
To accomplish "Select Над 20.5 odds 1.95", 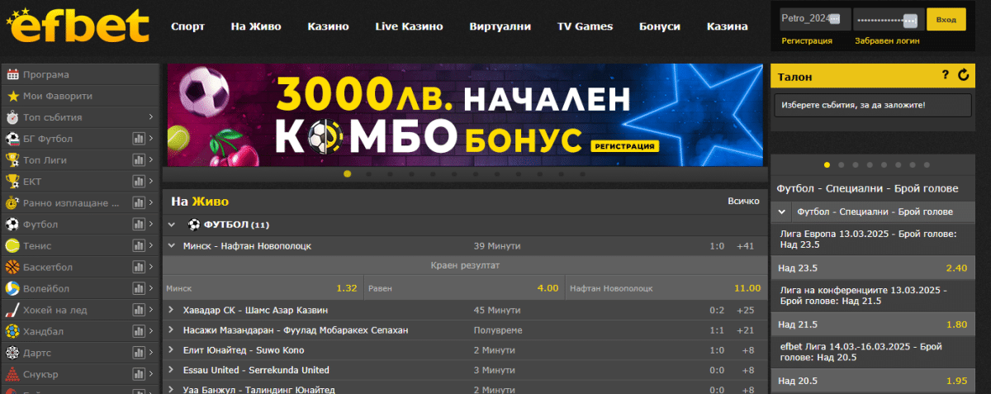I will 872,381.
